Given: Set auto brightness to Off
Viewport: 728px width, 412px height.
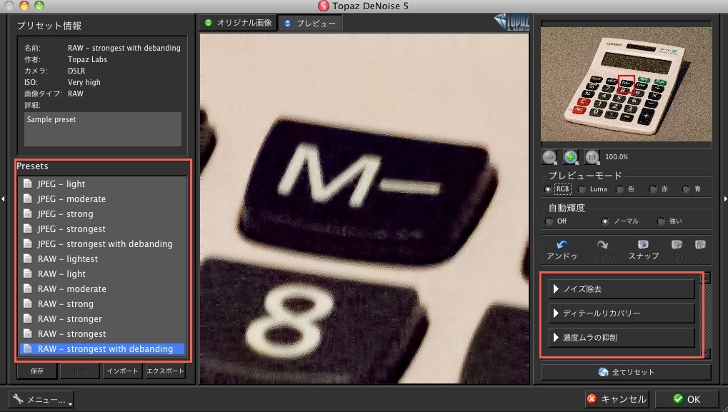Looking at the screenshot, I should coord(549,221).
